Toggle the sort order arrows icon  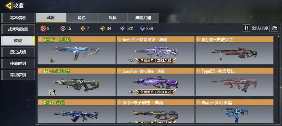pos(246,28)
